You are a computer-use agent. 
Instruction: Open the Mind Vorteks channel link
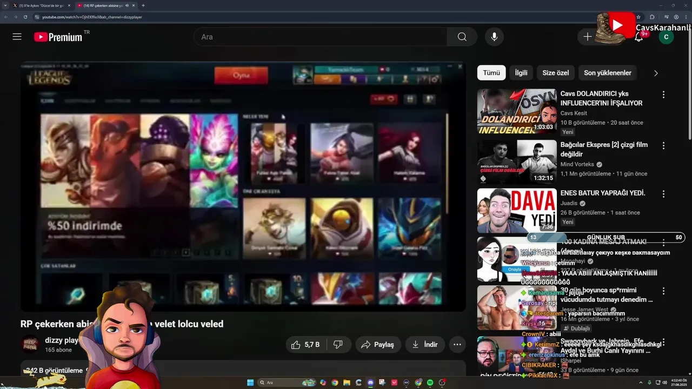click(x=577, y=164)
